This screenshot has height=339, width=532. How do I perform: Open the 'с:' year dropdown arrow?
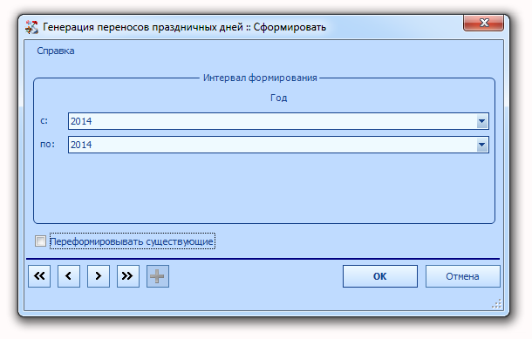481,121
